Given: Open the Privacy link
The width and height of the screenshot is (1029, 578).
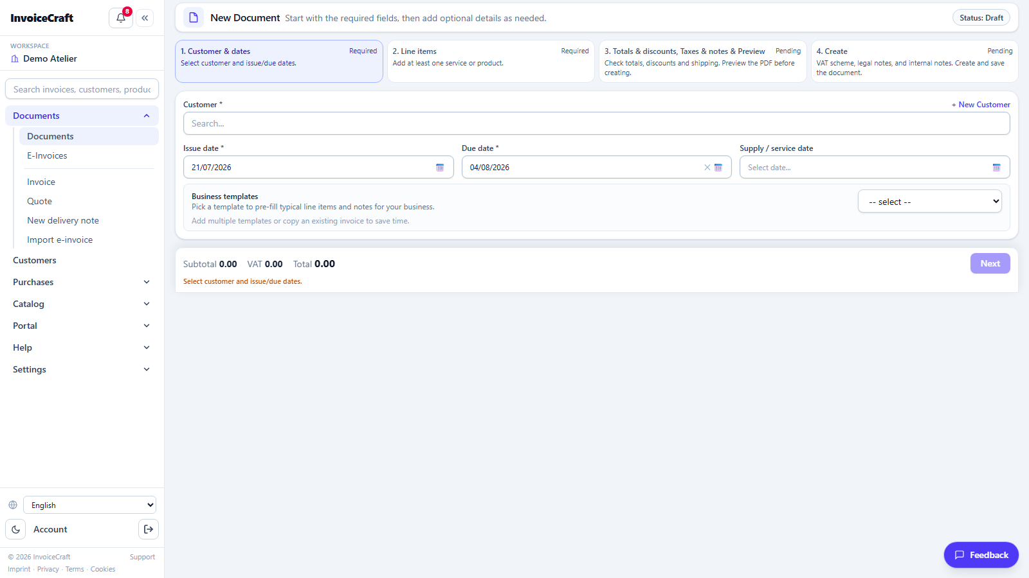Looking at the screenshot, I should 48,569.
